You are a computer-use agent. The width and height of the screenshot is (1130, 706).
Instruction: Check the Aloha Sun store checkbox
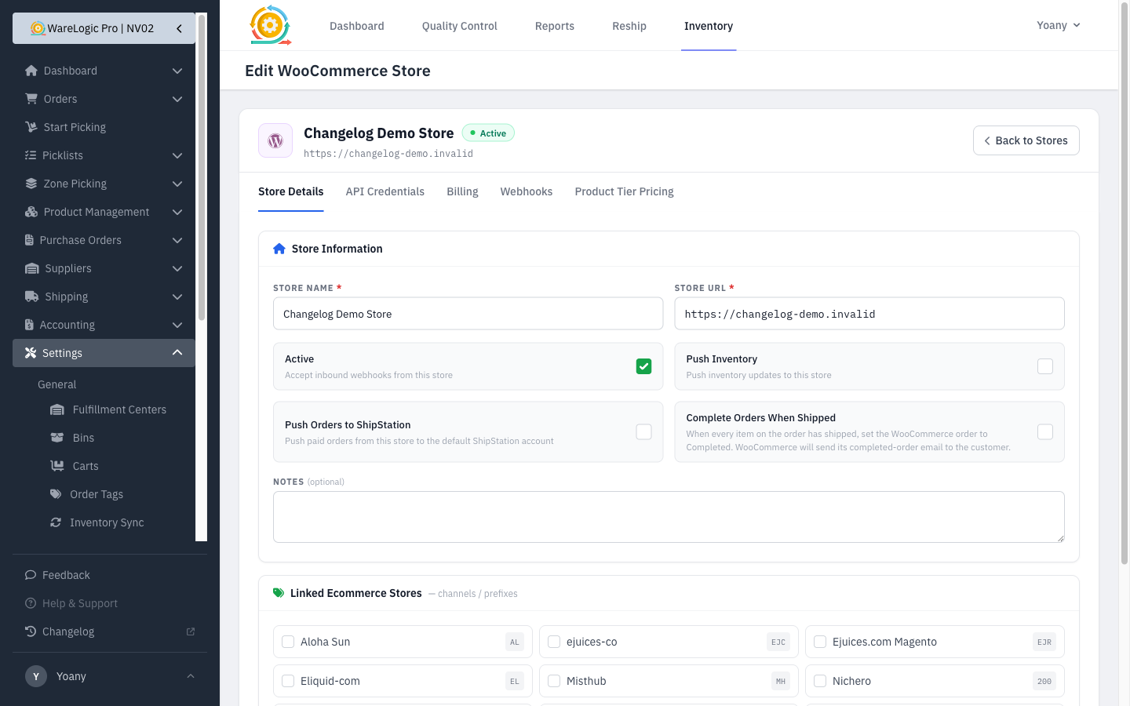coord(288,642)
